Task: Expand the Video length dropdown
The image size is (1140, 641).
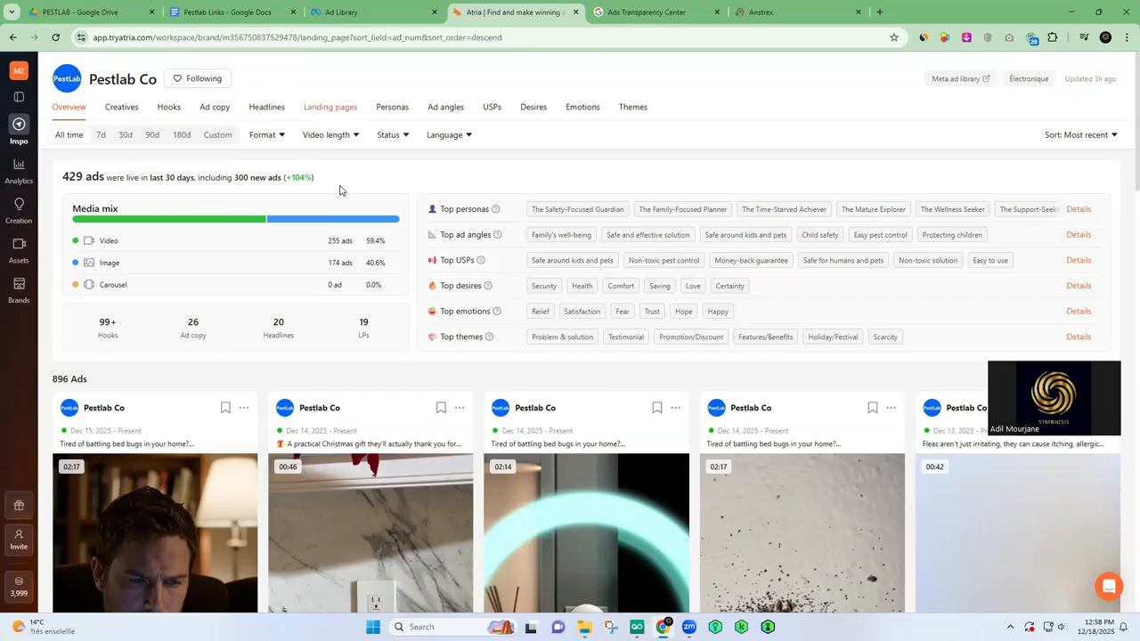Action: point(330,135)
